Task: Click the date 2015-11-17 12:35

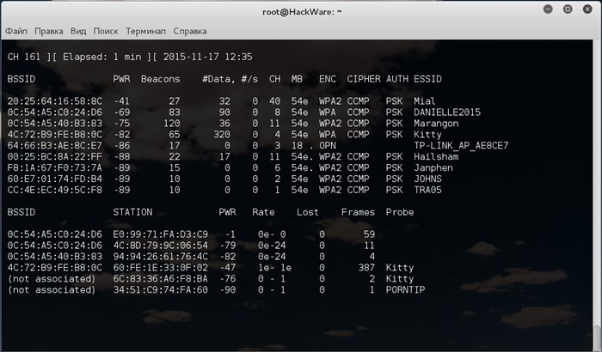Action: 208,57
